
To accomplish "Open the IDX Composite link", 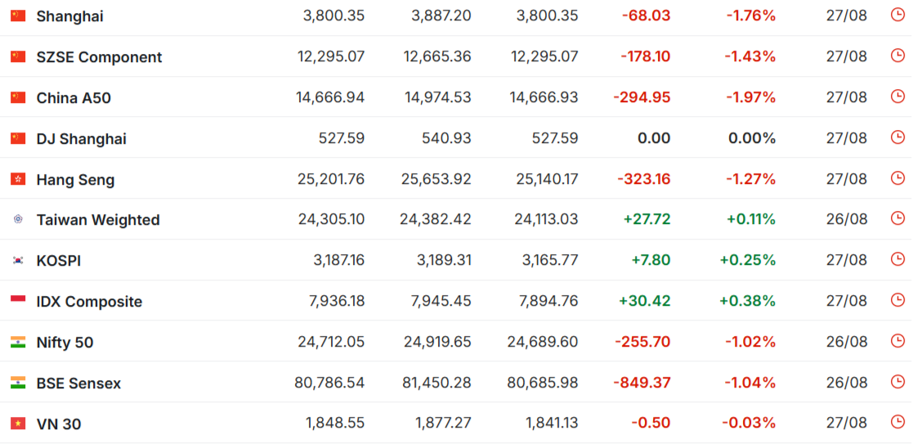I will (x=89, y=302).
